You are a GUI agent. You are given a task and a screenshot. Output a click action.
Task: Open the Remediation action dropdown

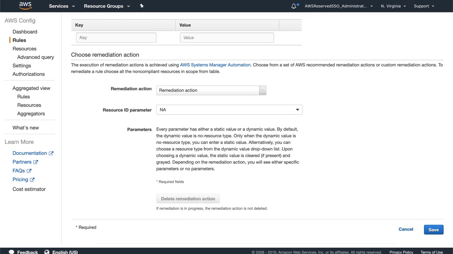tap(211, 90)
